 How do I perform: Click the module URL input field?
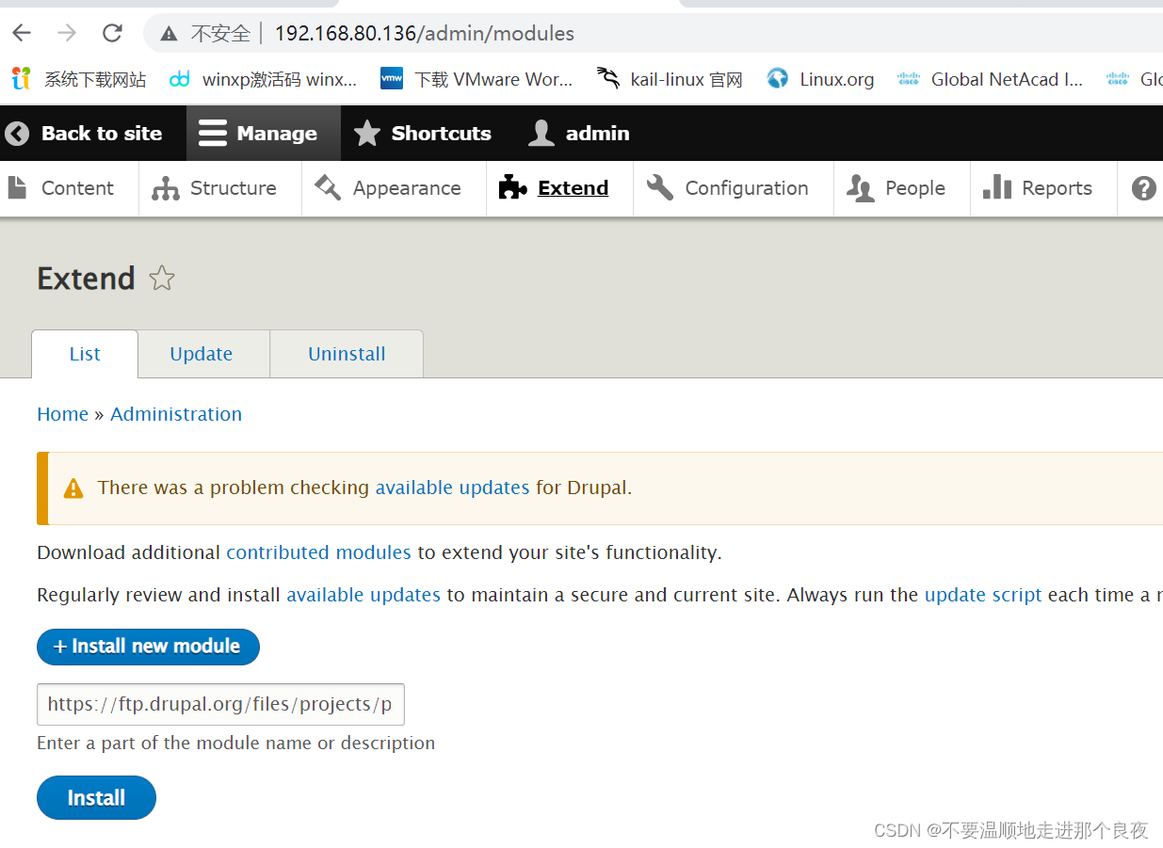(x=220, y=704)
